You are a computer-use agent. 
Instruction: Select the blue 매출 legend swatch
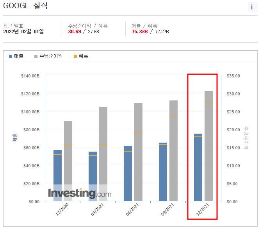[11, 56]
